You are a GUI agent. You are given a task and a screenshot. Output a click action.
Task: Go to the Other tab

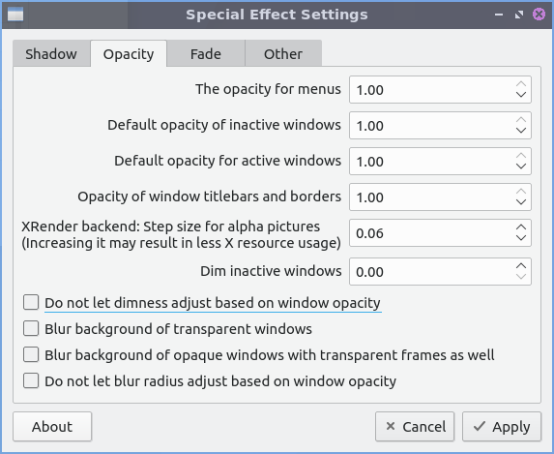click(x=283, y=54)
